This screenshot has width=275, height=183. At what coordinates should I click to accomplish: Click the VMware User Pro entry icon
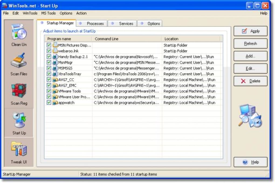coord(55,97)
